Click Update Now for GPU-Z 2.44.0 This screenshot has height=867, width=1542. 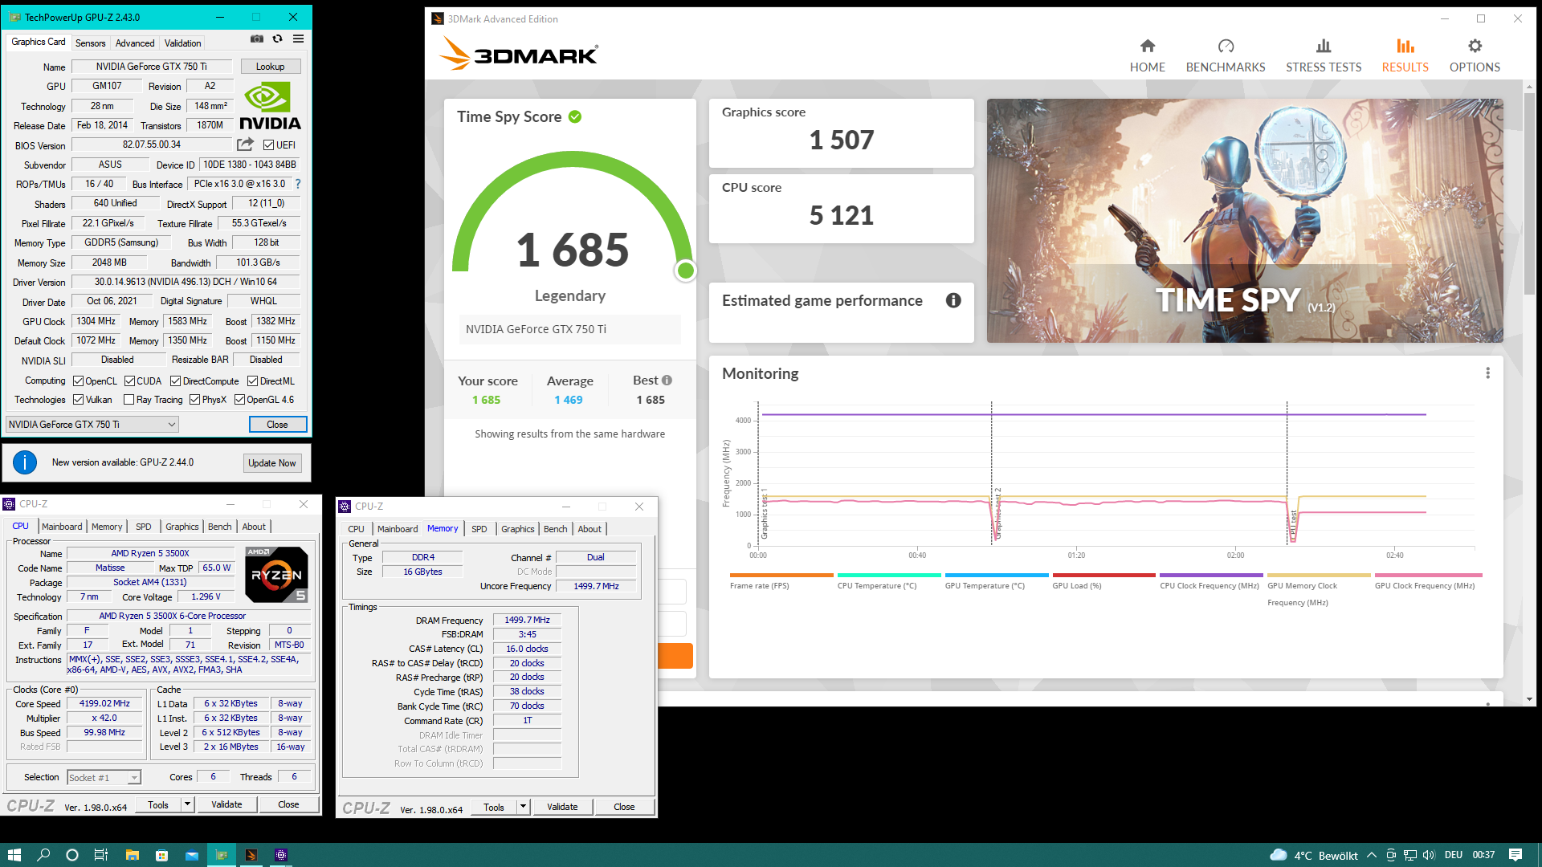click(x=271, y=463)
